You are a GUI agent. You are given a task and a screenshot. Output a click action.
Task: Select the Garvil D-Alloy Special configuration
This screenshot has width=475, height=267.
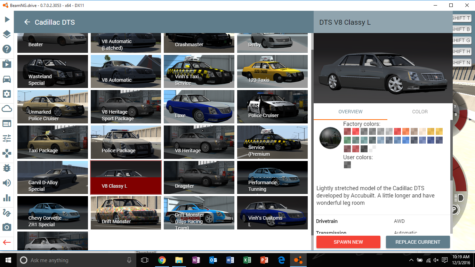coord(53,177)
